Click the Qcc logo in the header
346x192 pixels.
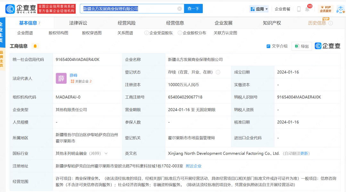(21, 9)
